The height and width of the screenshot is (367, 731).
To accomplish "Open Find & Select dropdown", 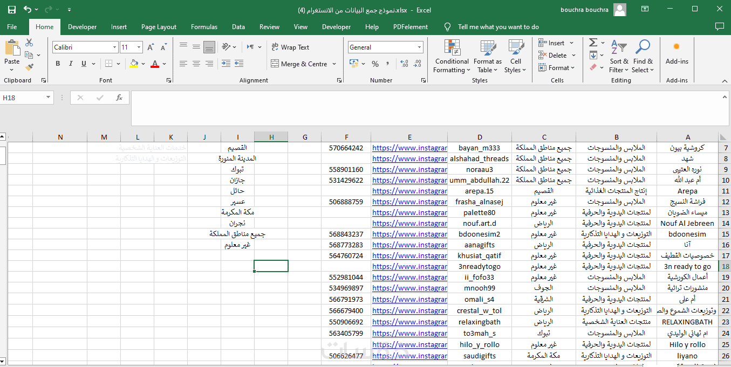I will pos(643,56).
